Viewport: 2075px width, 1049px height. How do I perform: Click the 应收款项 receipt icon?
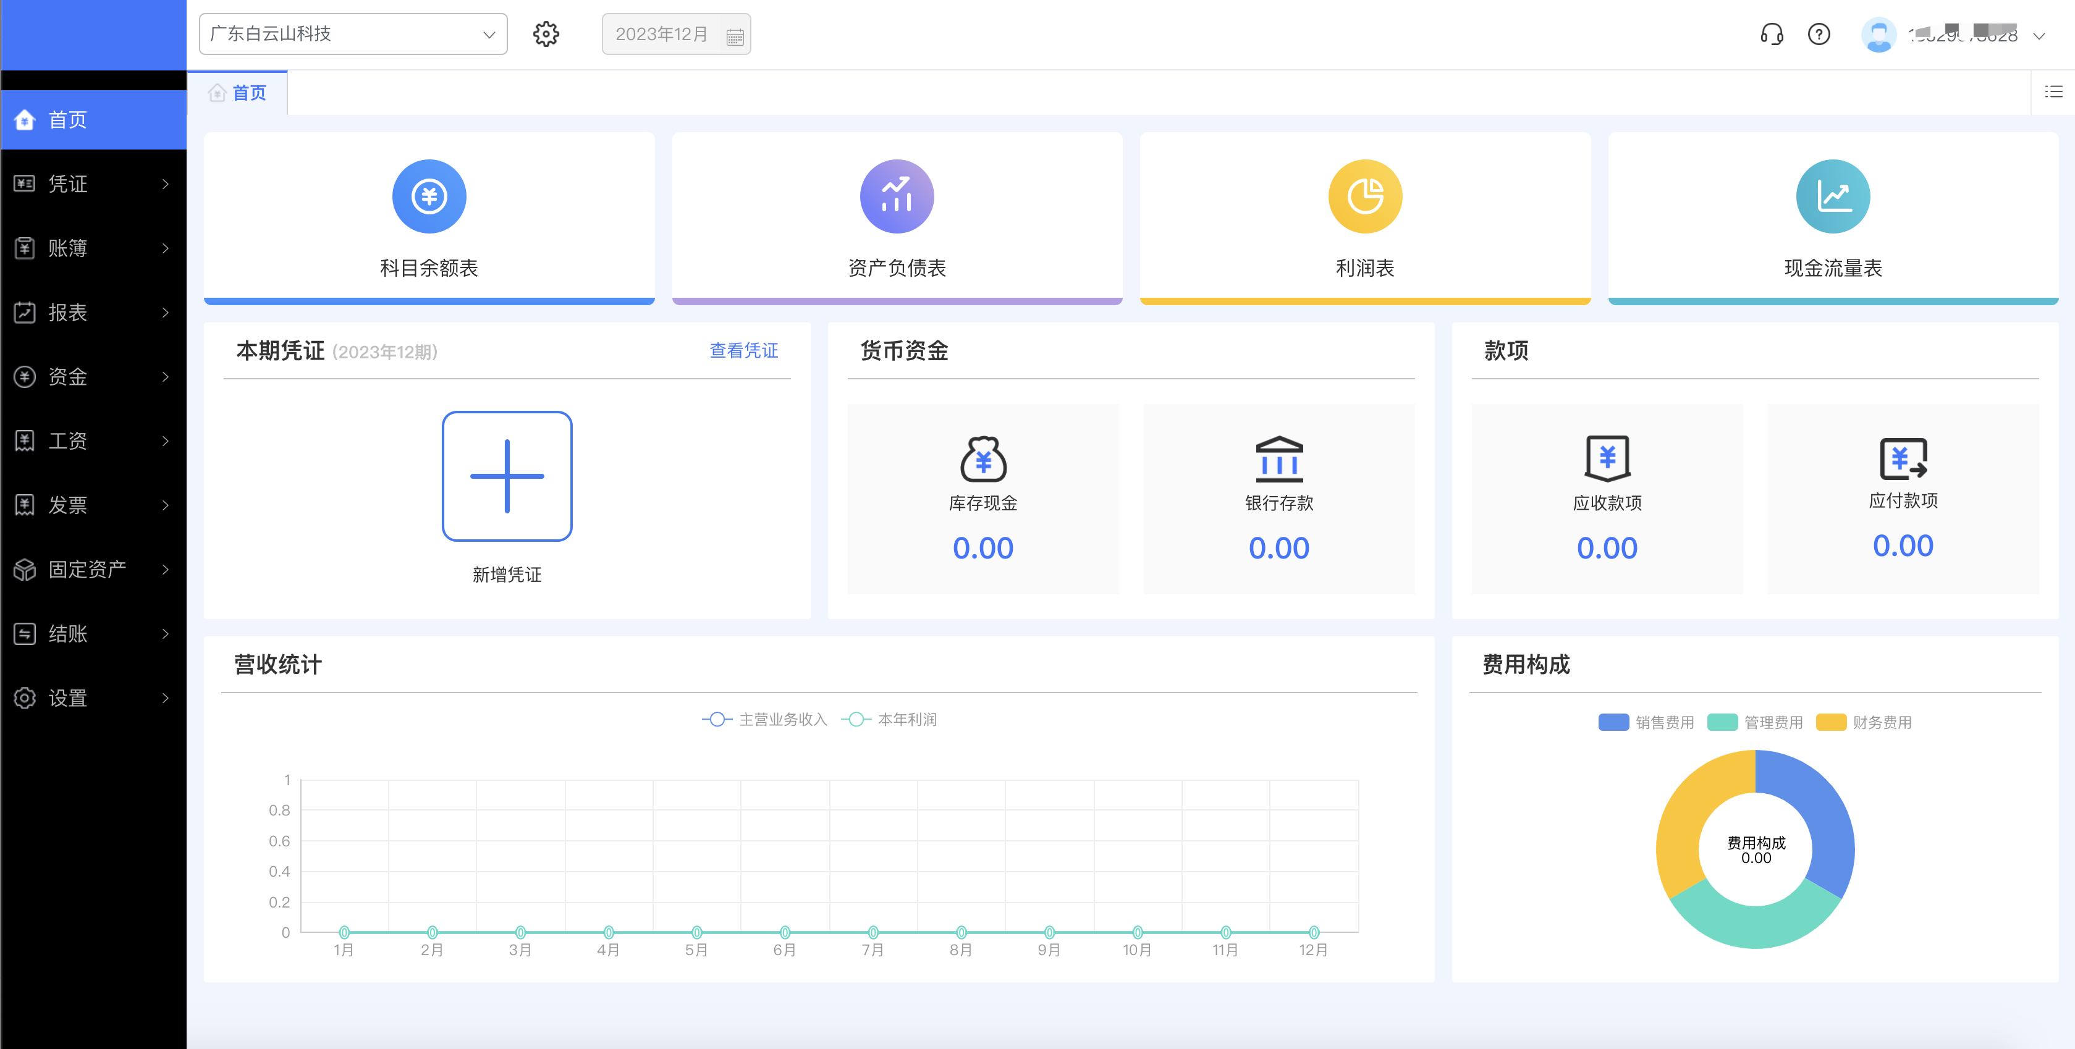click(x=1607, y=458)
